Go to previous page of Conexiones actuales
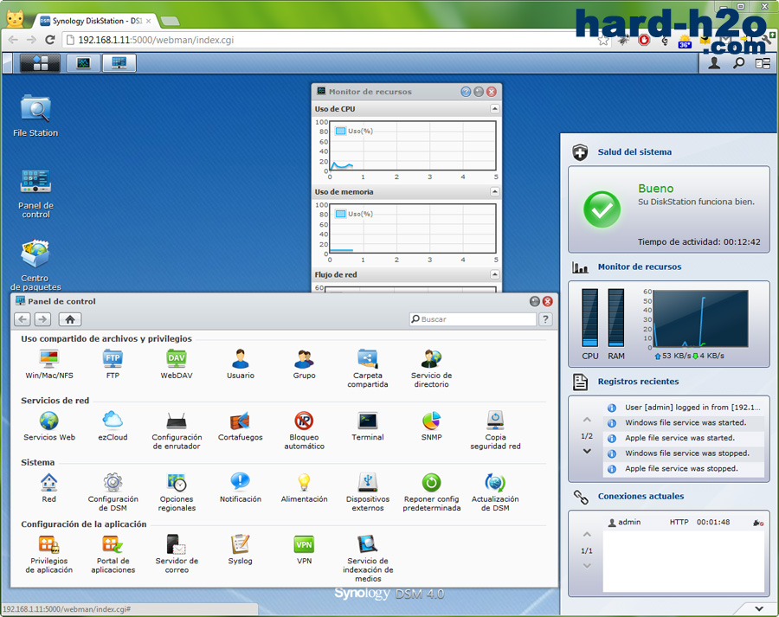This screenshot has height=617, width=779. 587,535
